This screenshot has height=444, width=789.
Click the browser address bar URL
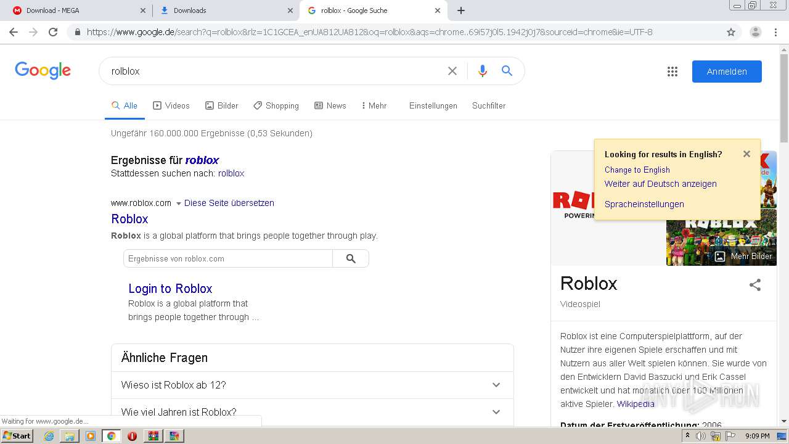[x=370, y=32]
